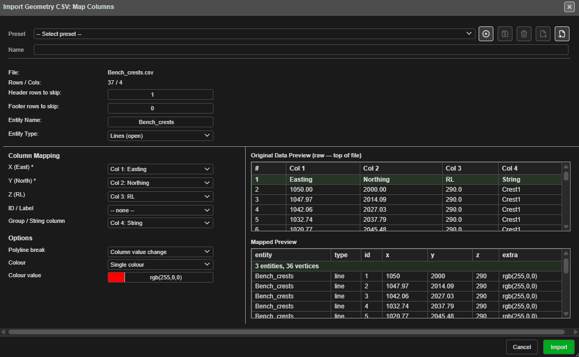Click the 1042.06 cell in original preview

(x=323, y=209)
